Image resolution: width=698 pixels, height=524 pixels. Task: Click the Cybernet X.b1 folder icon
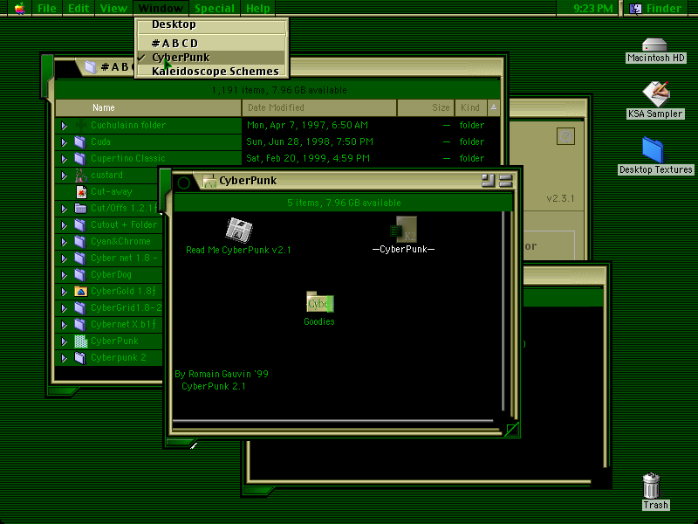pyautogui.click(x=80, y=324)
